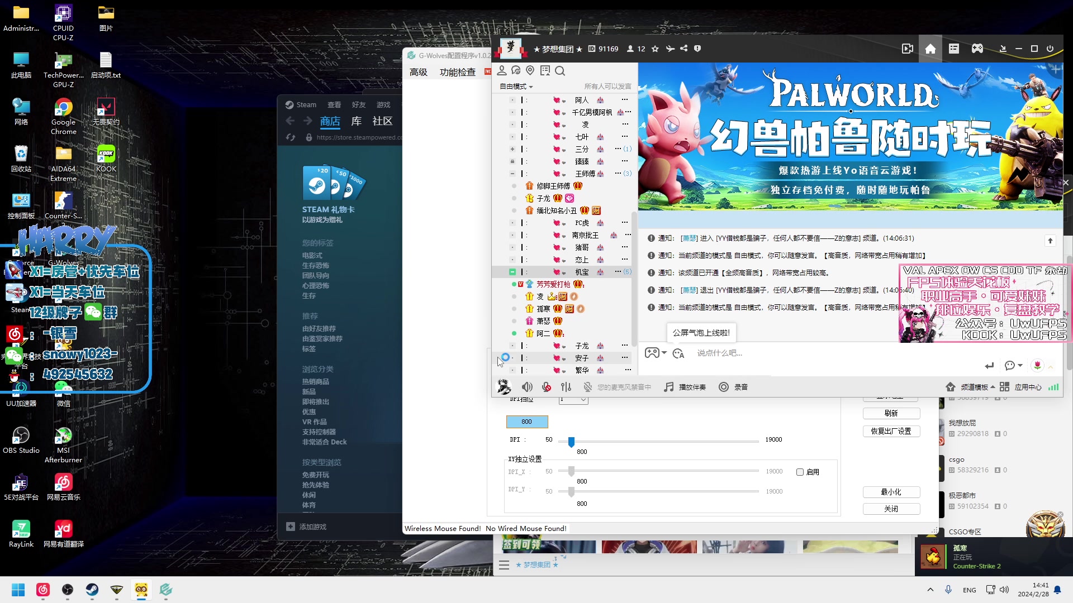Collapse the 机宝 sub-channel
The width and height of the screenshot is (1073, 603).
(512, 272)
